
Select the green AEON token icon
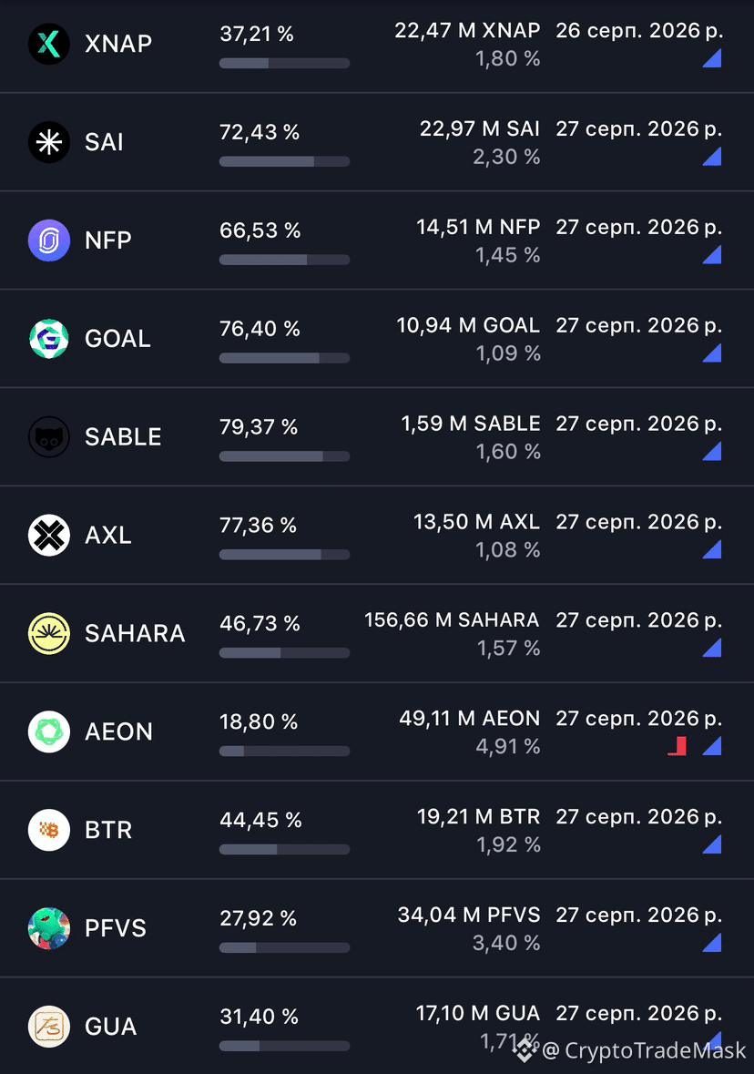pyautogui.click(x=48, y=731)
